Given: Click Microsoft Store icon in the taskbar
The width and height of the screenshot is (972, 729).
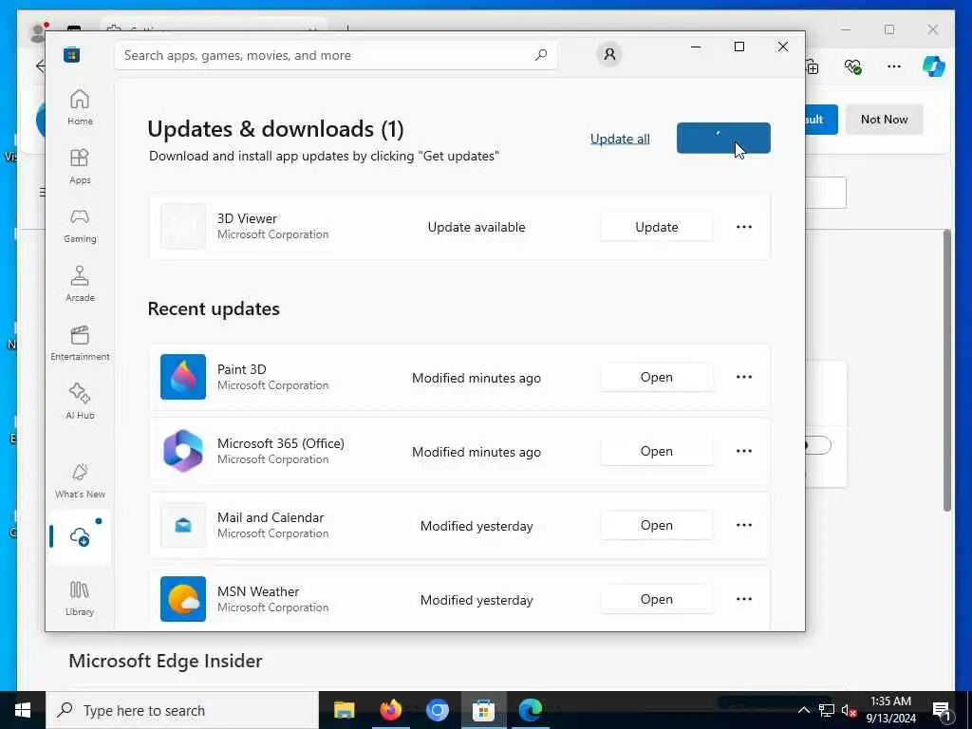Looking at the screenshot, I should [x=483, y=710].
